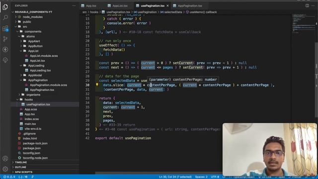Image resolution: width=318 pixels, height=179 pixels.
Task: Open tsconfig.node.json file
Action: pyautogui.click(x=35, y=158)
